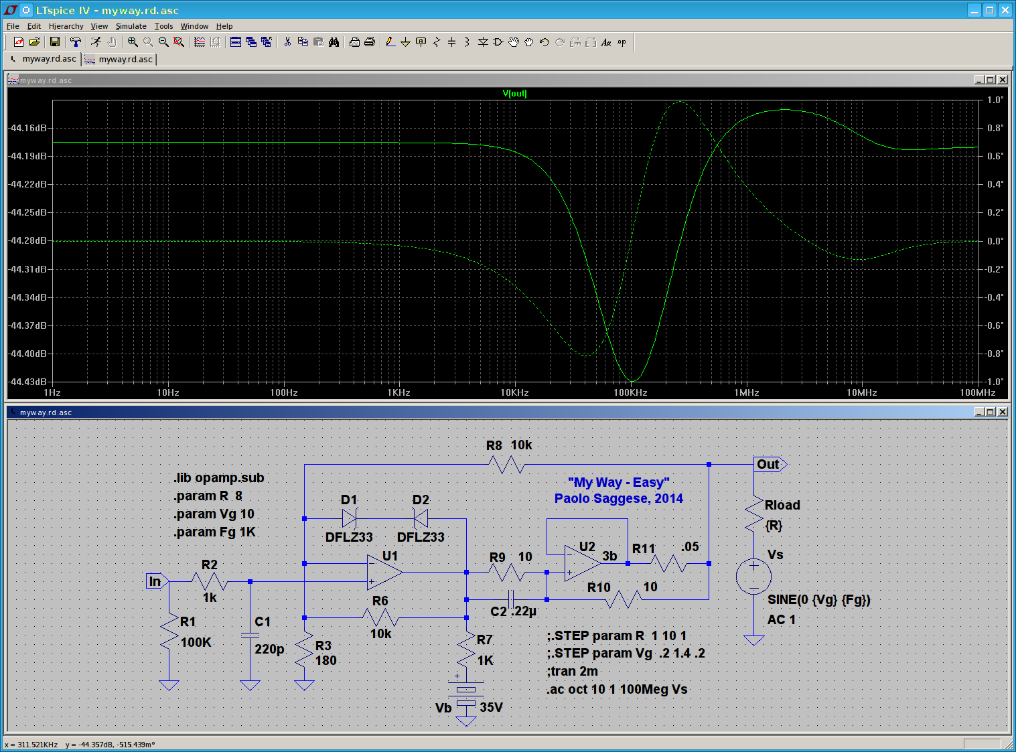Click the Zoom In magnifier icon
Viewport: 1016px width, 752px height.
[133, 42]
